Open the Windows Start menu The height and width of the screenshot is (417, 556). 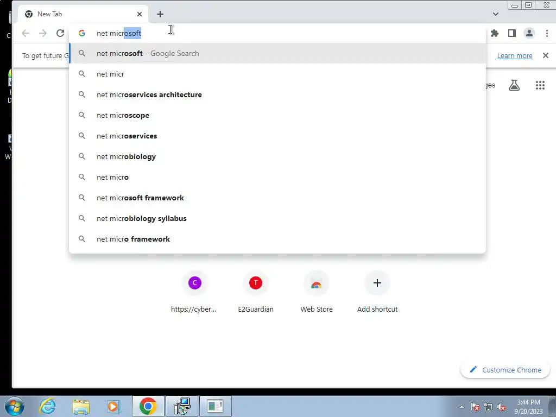click(x=14, y=406)
